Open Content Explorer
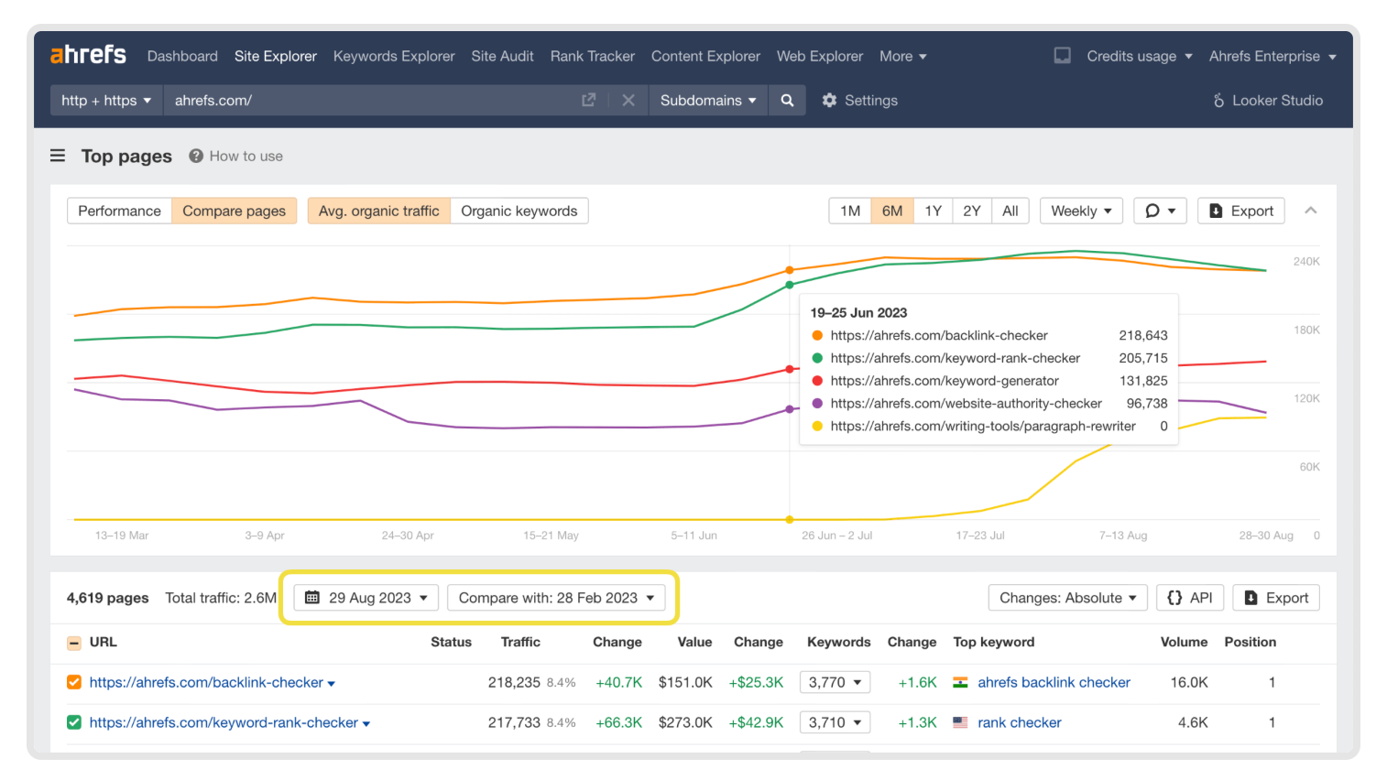Viewport: 1398px width, 780px height. 705,56
